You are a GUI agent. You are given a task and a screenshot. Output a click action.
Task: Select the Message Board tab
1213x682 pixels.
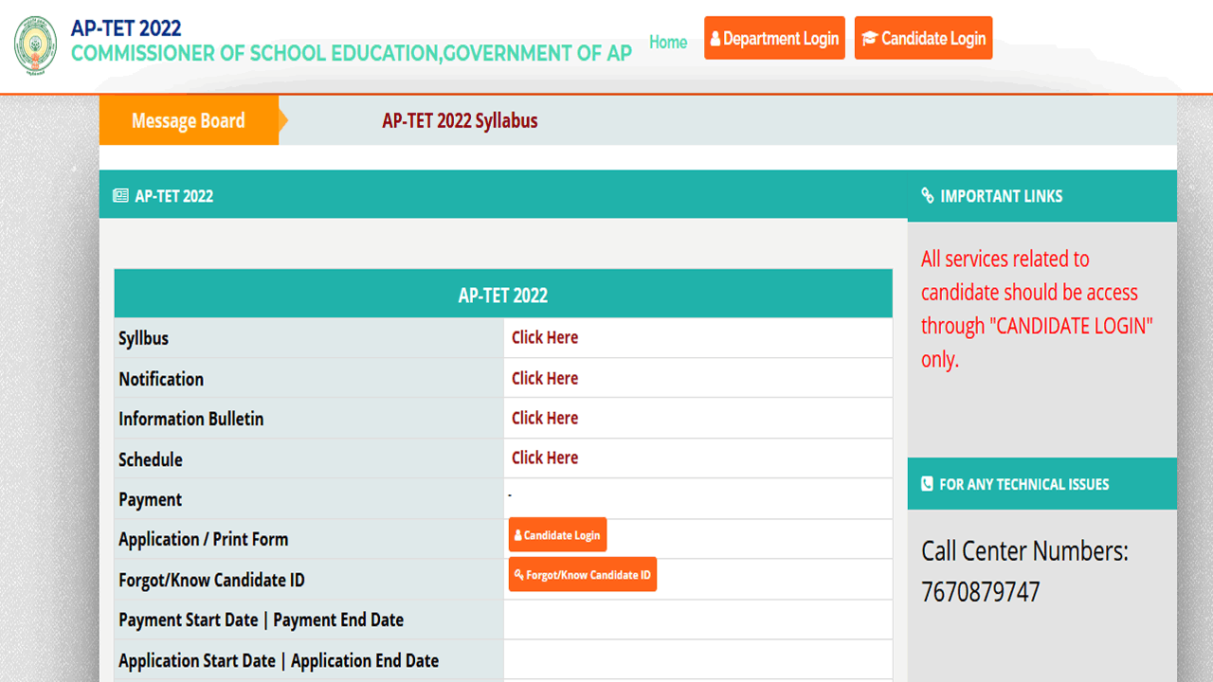point(189,120)
